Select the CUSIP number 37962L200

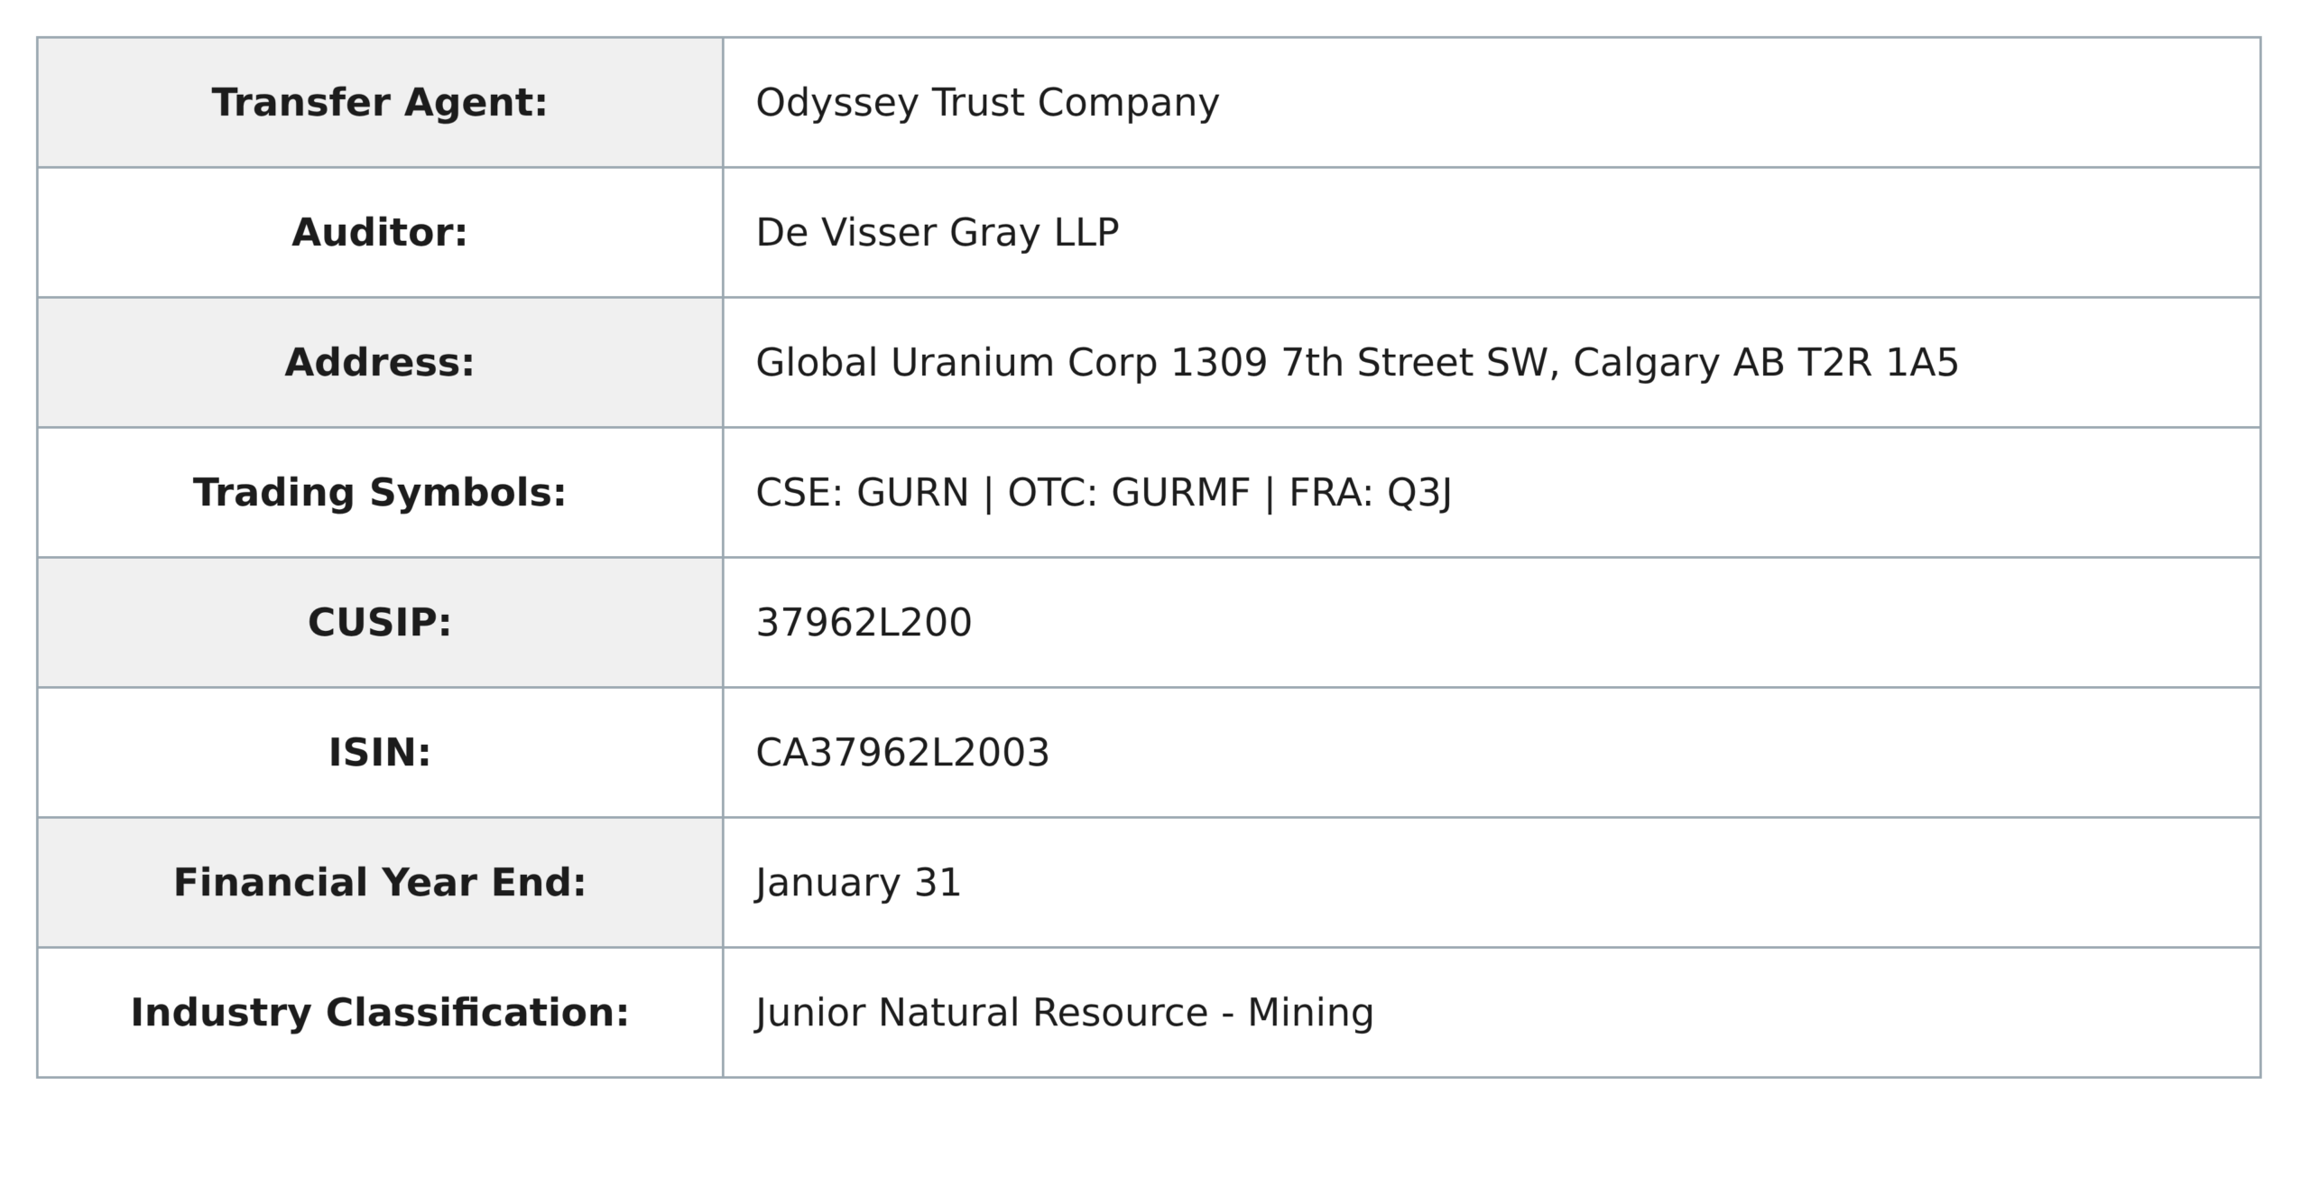point(864,623)
